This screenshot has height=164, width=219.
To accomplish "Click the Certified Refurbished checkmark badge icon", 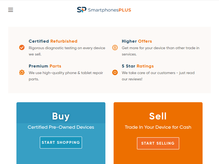I will [x=22, y=47].
